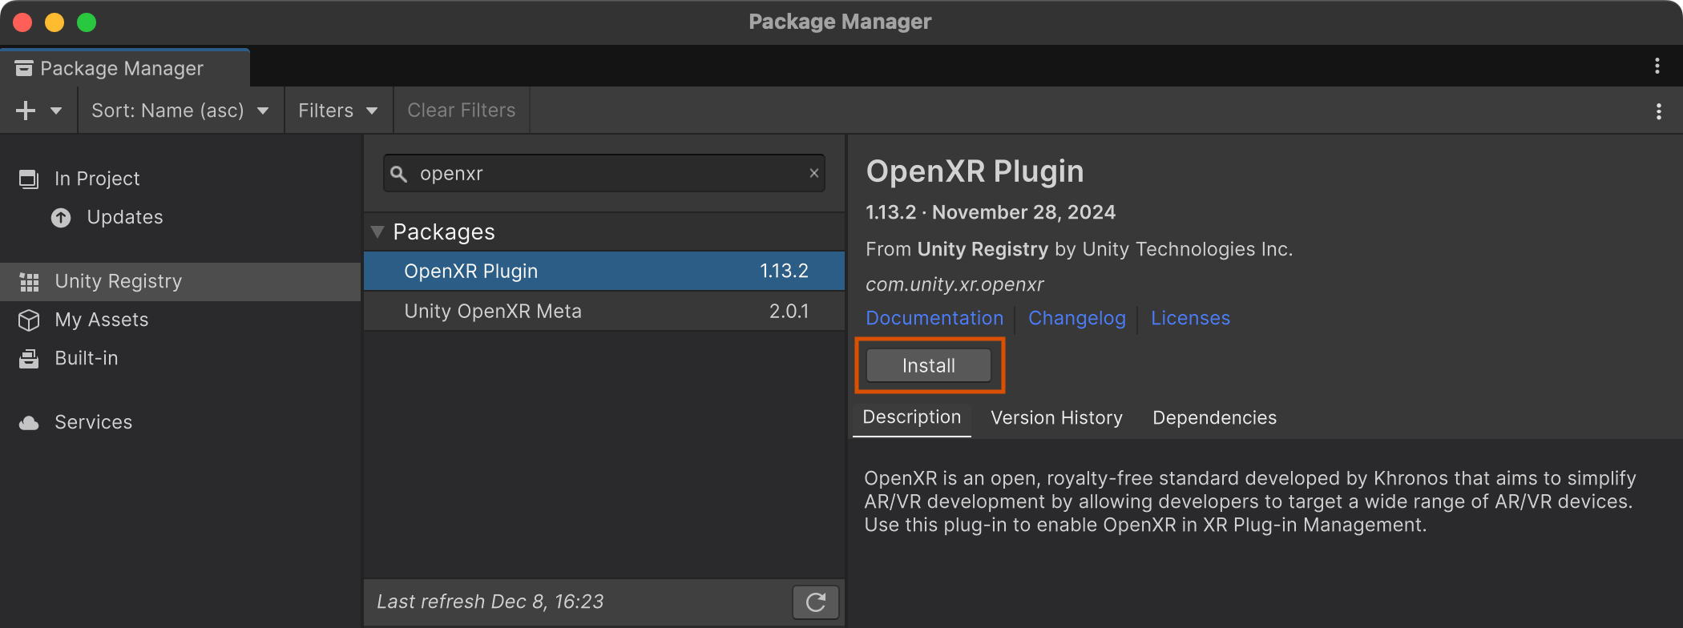
Task: Click the Install button
Action: tap(929, 365)
